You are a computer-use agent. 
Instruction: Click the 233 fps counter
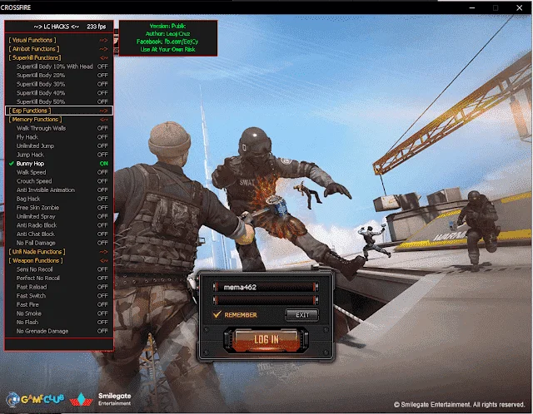pyautogui.click(x=97, y=27)
